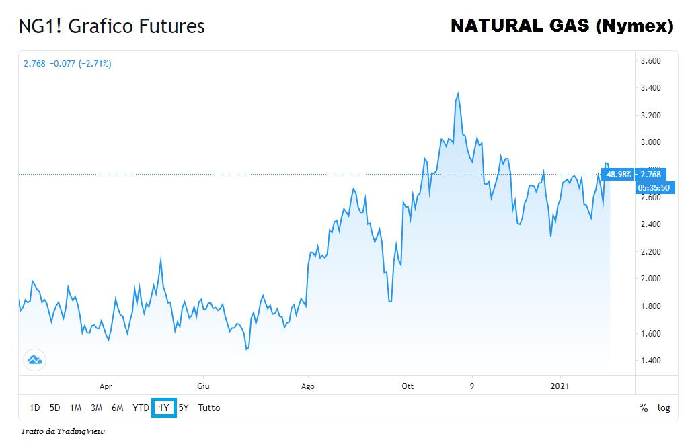Click the 3.400 price axis level

[651, 88]
